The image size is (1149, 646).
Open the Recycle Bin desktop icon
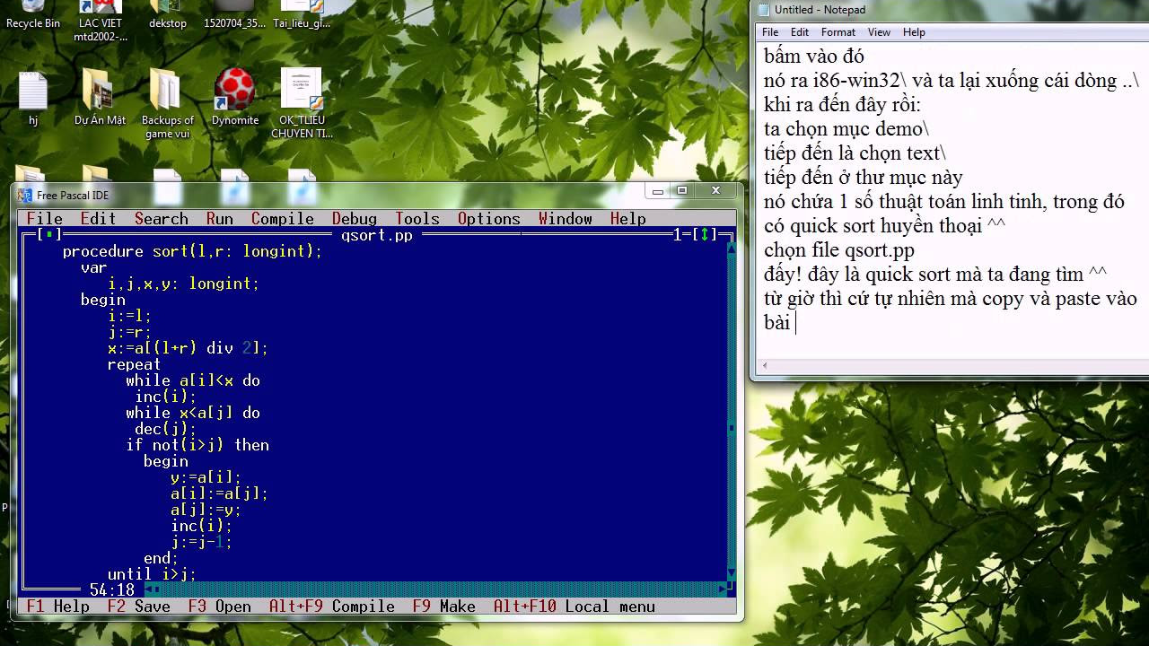tap(33, 15)
